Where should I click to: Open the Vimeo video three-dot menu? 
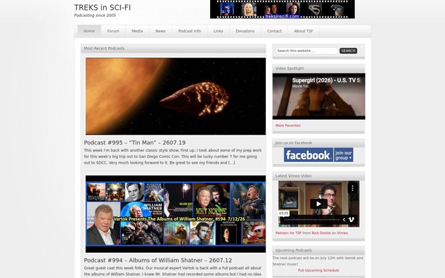click(x=352, y=188)
